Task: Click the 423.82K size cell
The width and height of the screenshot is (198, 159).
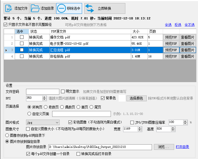Action: coord(139,37)
